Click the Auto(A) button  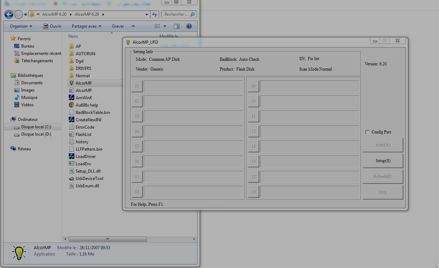point(383,145)
